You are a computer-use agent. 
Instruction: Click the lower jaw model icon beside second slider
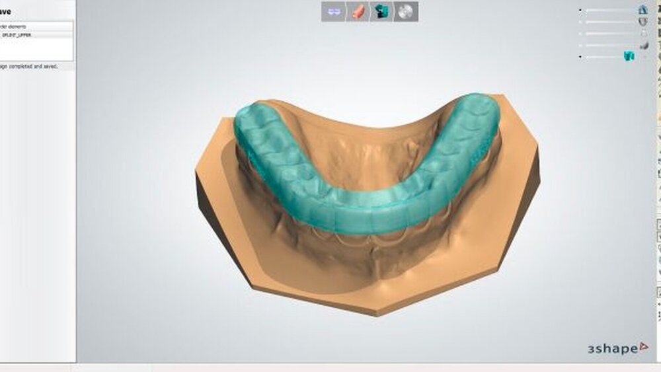pos(642,21)
